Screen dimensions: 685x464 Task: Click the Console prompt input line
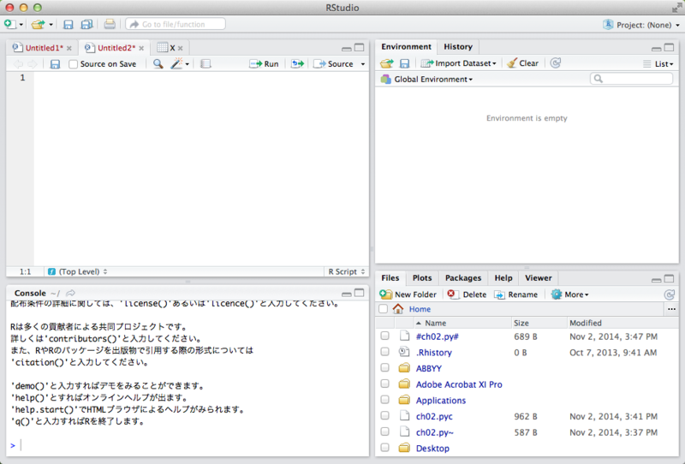coord(188,445)
